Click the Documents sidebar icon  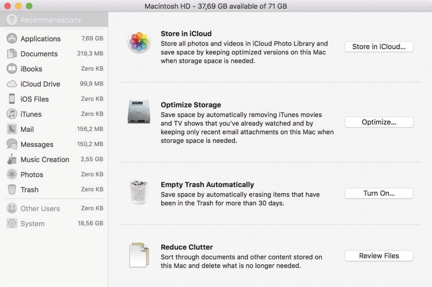12,54
